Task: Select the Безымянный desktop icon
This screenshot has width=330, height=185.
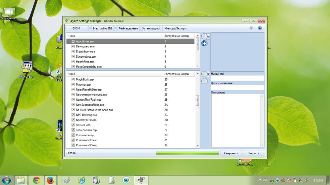Action: [x=9, y=13]
